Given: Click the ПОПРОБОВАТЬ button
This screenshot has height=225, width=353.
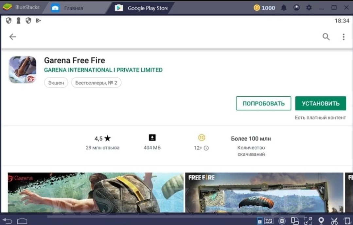Looking at the screenshot, I should (264, 104).
